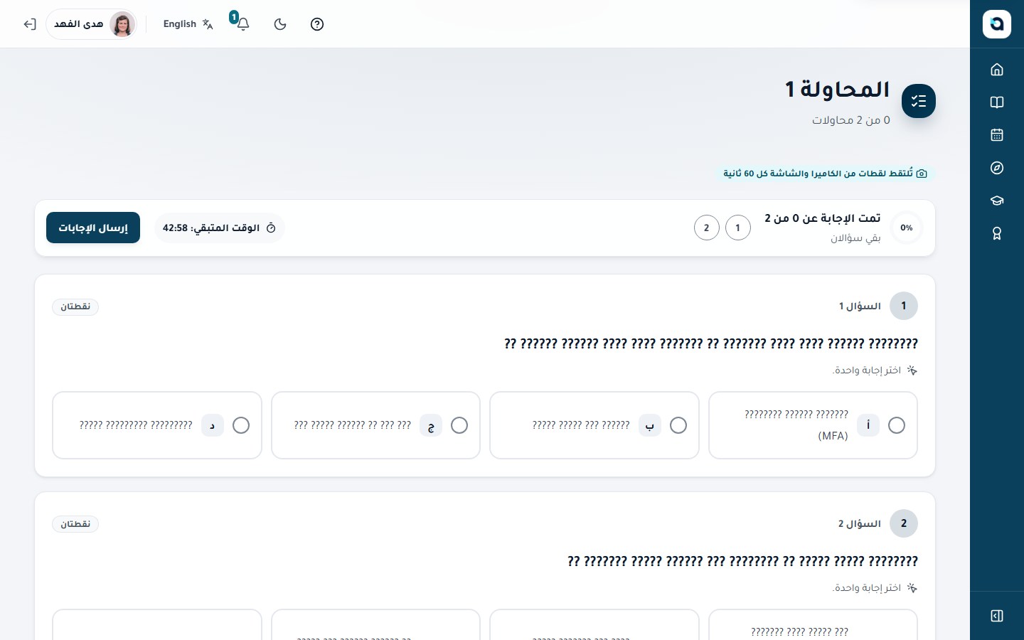Open the open-book courses icon in sidebar
Screen dimensions: 1024x640
point(997,102)
